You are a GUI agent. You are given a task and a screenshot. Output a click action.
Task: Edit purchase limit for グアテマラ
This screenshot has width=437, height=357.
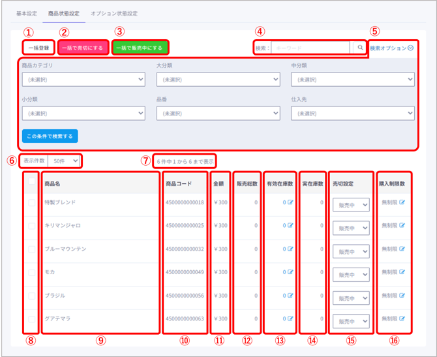(402, 318)
